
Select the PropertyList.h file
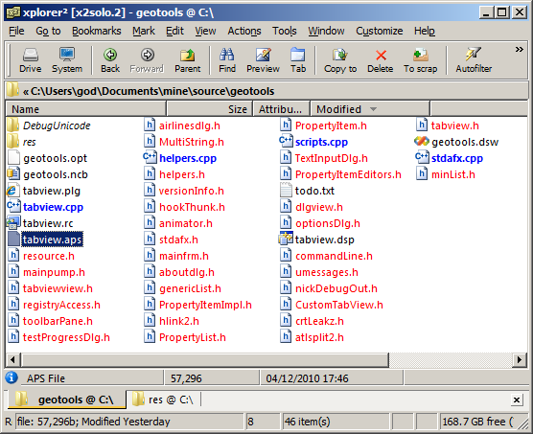[x=193, y=337]
